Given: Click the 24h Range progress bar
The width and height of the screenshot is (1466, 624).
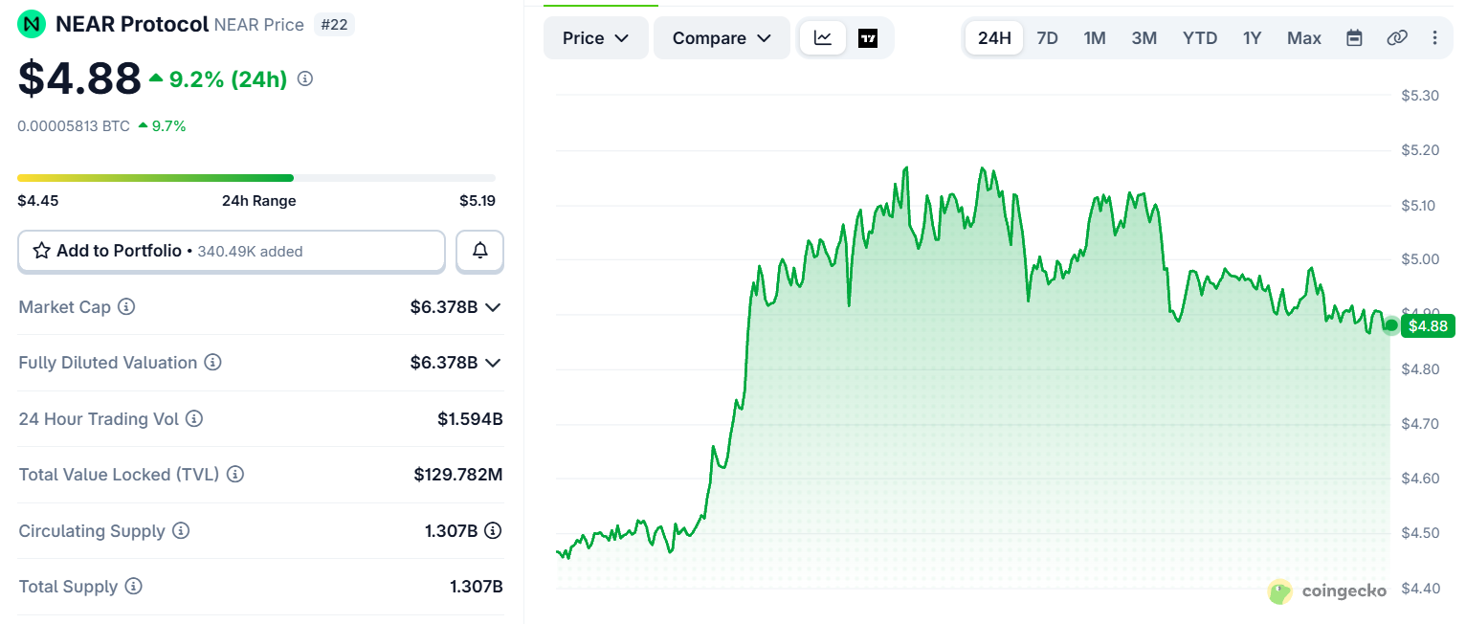Looking at the screenshot, I should [256, 178].
